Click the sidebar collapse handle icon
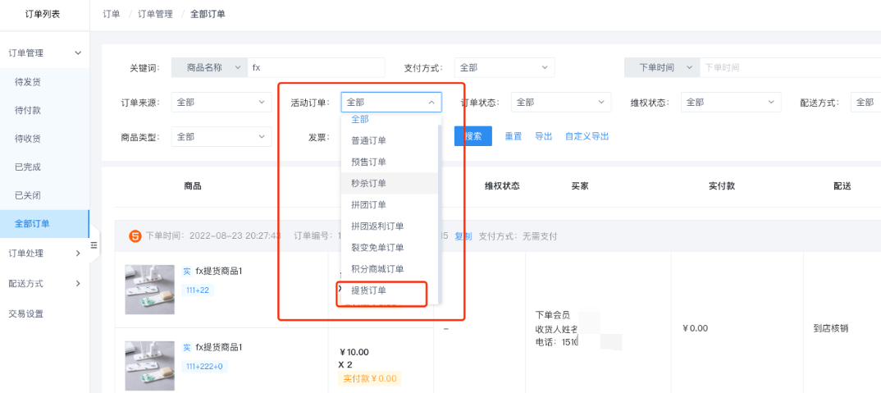881x393 pixels. [94, 245]
